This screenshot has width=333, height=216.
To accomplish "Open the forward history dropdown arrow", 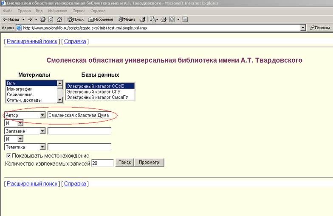I will point(36,19).
